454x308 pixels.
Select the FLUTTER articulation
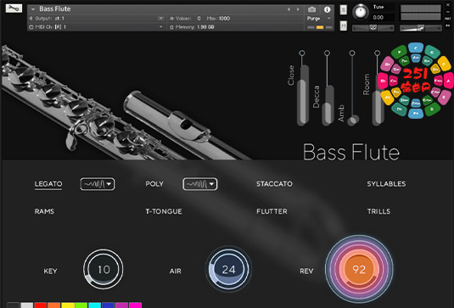pos(272,211)
